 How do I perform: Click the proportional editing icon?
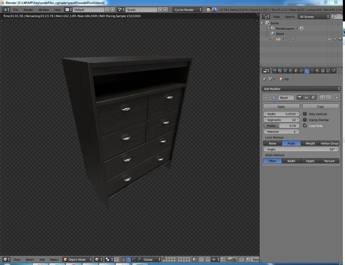coord(201,259)
